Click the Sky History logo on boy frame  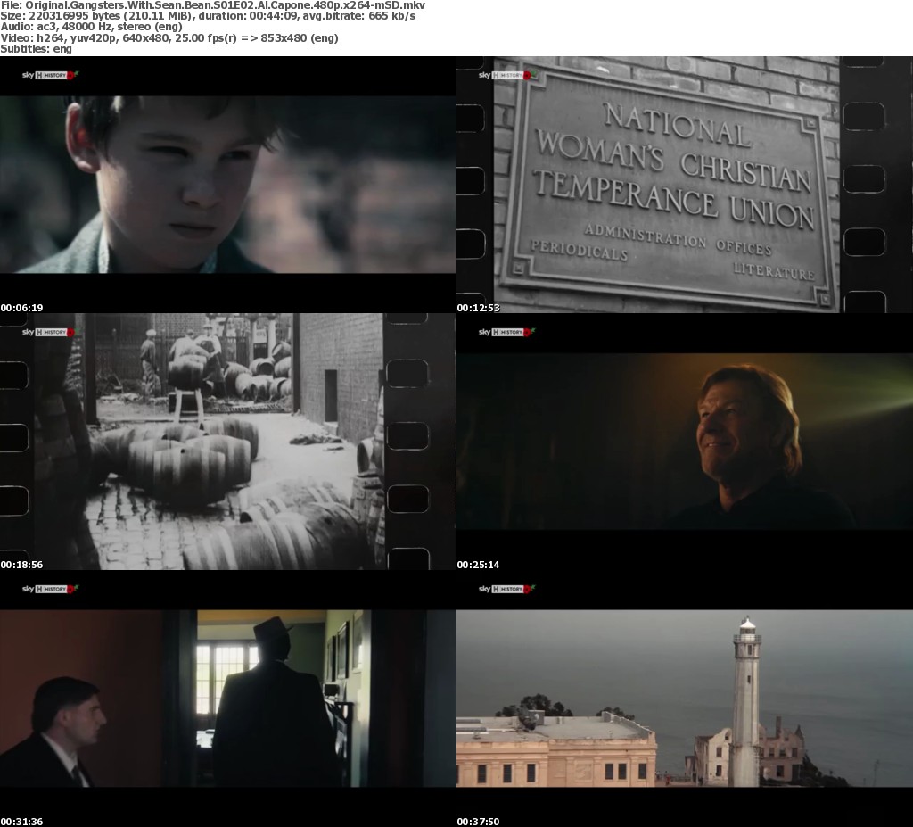point(50,76)
